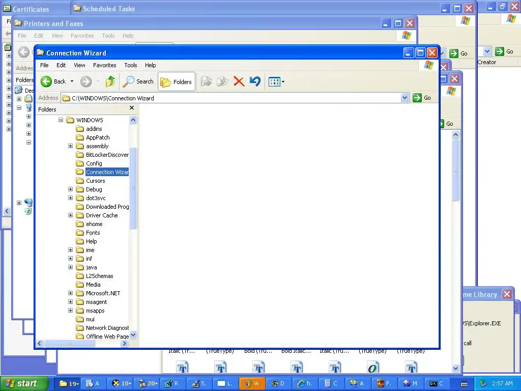Click the Up folder icon
Viewport: 521px width, 391px height.
click(110, 81)
